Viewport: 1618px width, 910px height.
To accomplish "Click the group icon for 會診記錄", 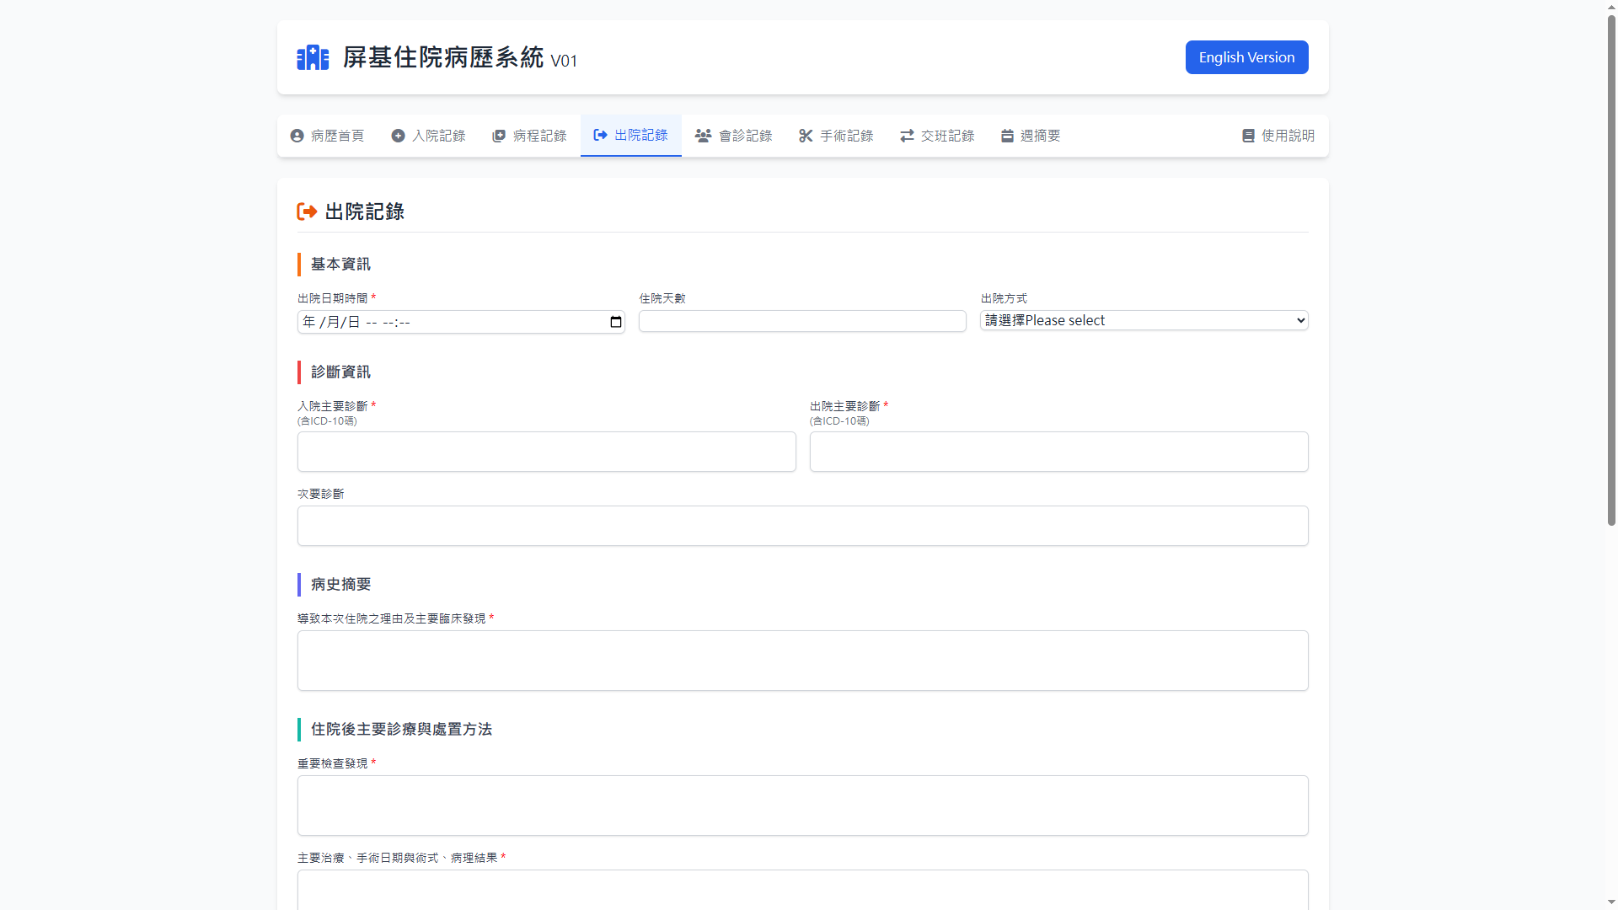I will point(703,136).
